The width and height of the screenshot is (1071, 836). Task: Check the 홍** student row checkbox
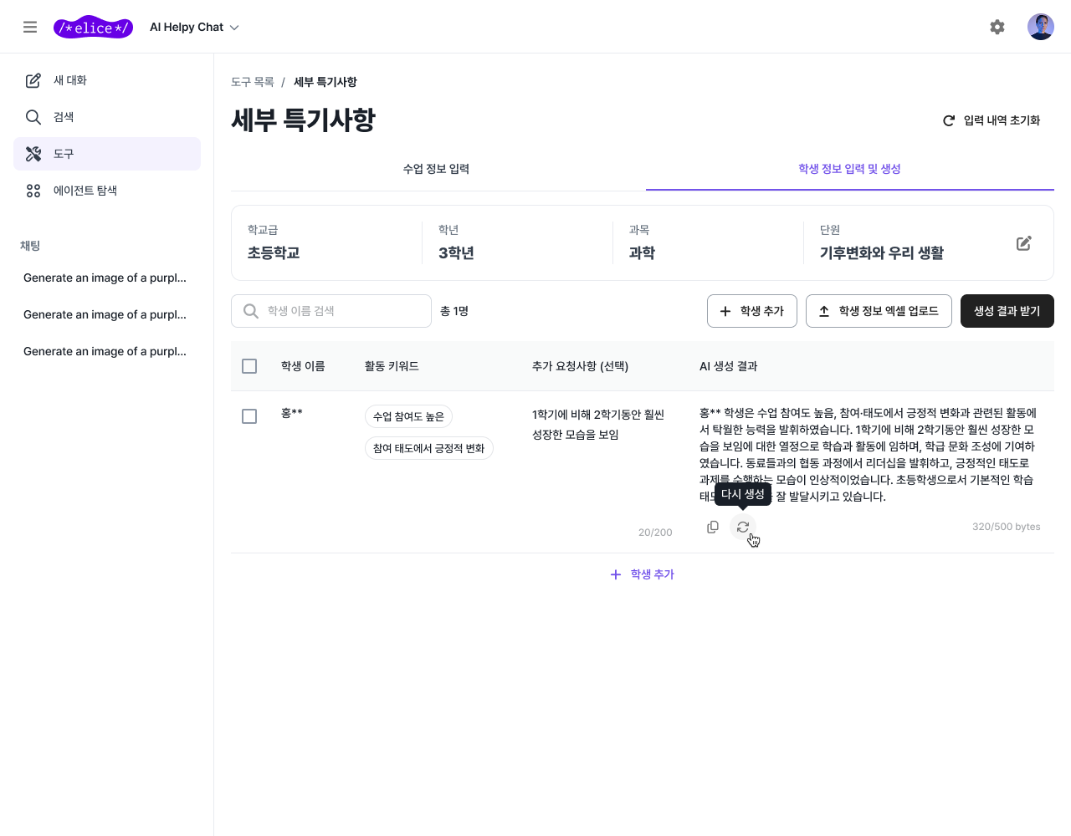(249, 416)
